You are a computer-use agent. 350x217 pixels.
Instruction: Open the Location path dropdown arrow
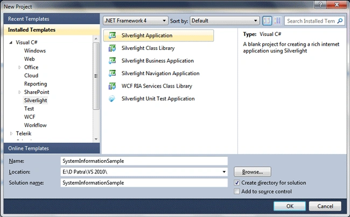224,172
